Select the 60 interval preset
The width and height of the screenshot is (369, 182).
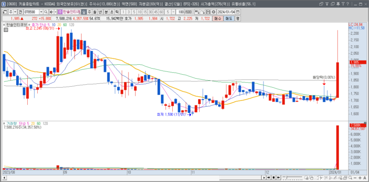161,12
